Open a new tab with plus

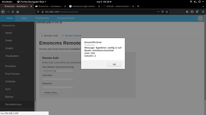138,6
